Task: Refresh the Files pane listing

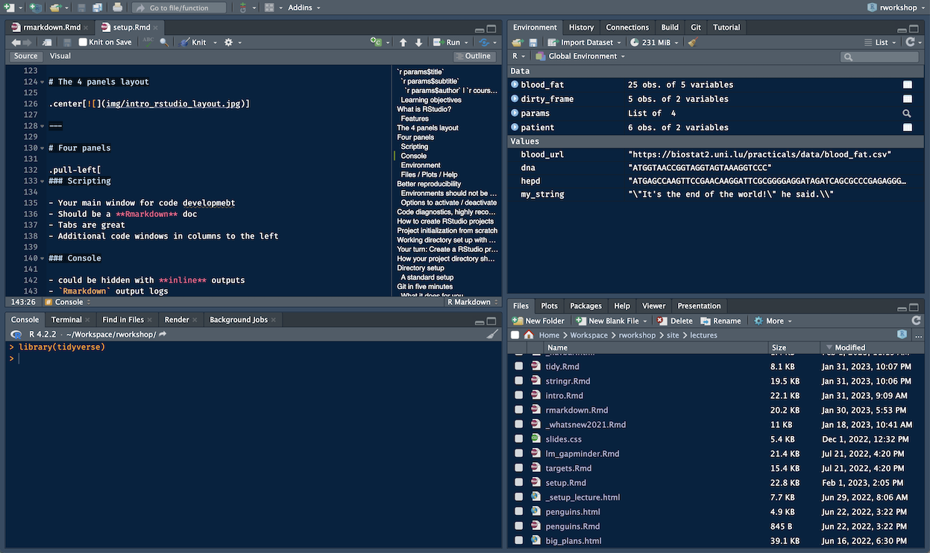Action: point(917,320)
